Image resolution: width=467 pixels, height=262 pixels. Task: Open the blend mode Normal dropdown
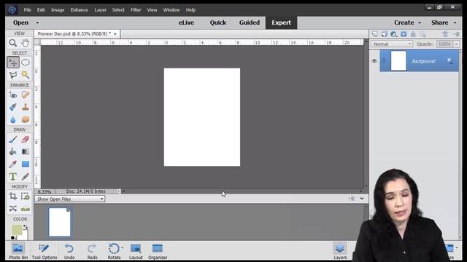point(392,44)
